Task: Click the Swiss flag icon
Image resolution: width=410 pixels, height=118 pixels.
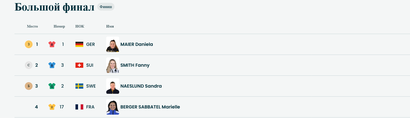Action: click(79, 65)
